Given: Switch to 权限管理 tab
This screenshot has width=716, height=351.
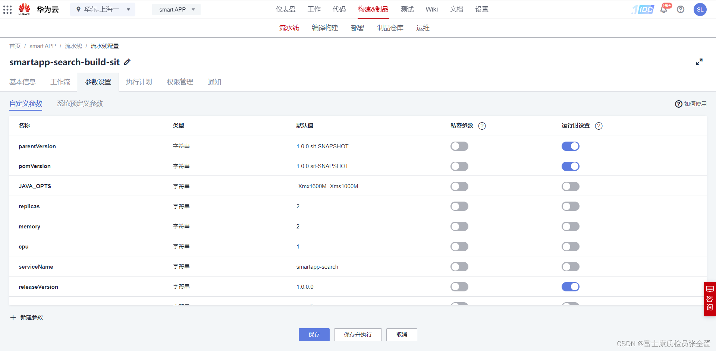Looking at the screenshot, I should coord(180,82).
